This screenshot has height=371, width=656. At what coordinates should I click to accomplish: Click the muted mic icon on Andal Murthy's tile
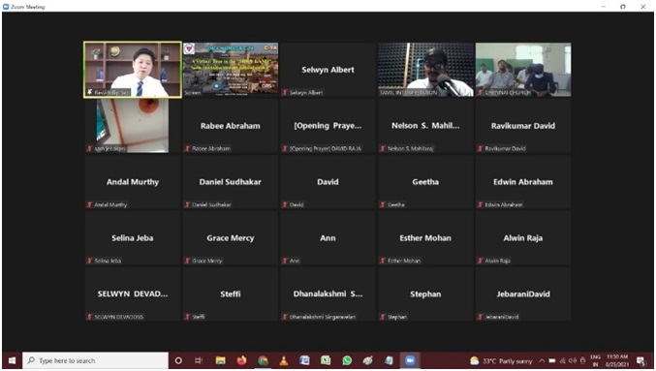coord(89,204)
